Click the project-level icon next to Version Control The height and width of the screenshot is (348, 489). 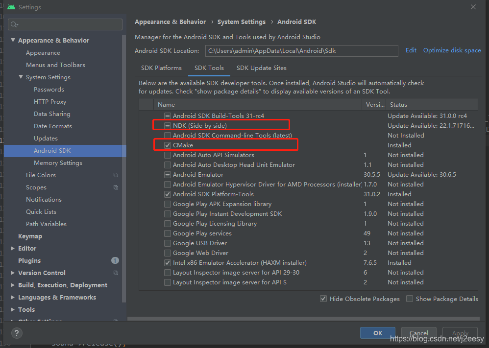point(116,273)
